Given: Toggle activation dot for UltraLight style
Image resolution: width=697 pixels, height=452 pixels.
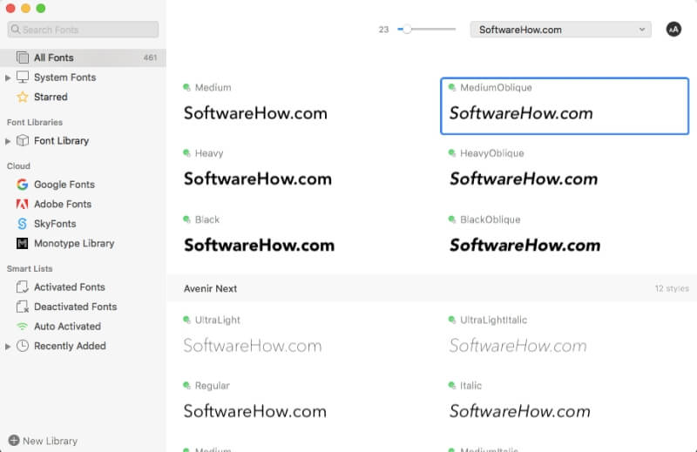Looking at the screenshot, I should tap(186, 320).
